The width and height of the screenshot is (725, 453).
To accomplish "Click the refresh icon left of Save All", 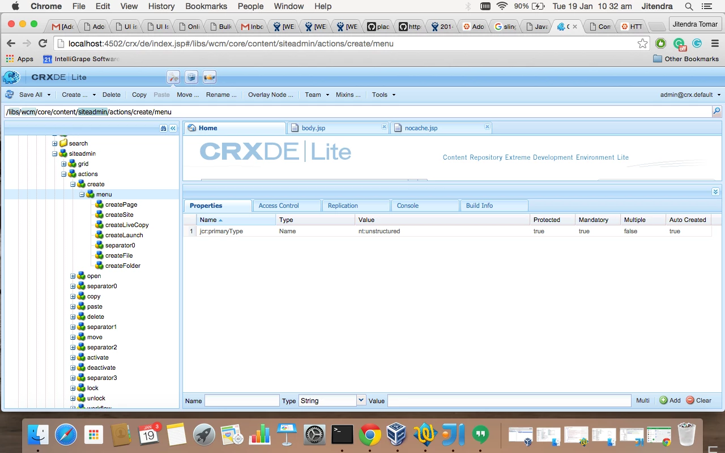I will (x=10, y=95).
